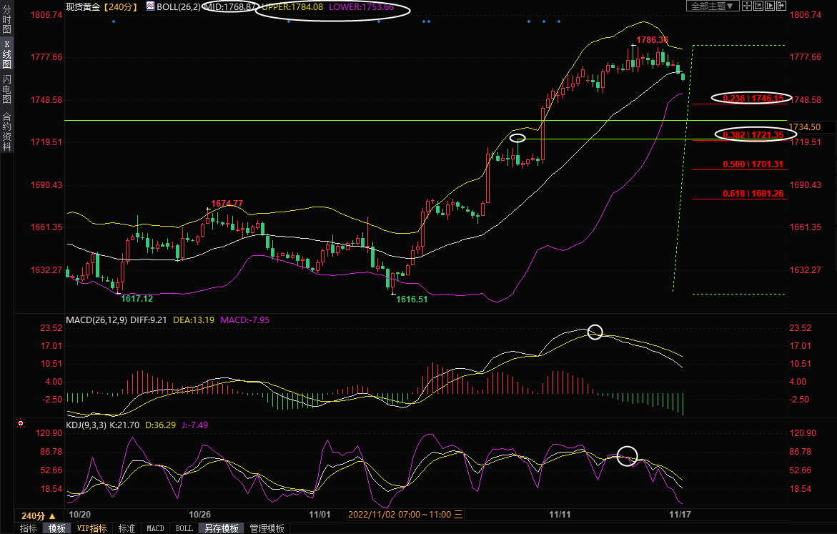Click the 0.382 Fibonacci level label 1721.35
The width and height of the screenshot is (837, 534).
(x=753, y=134)
